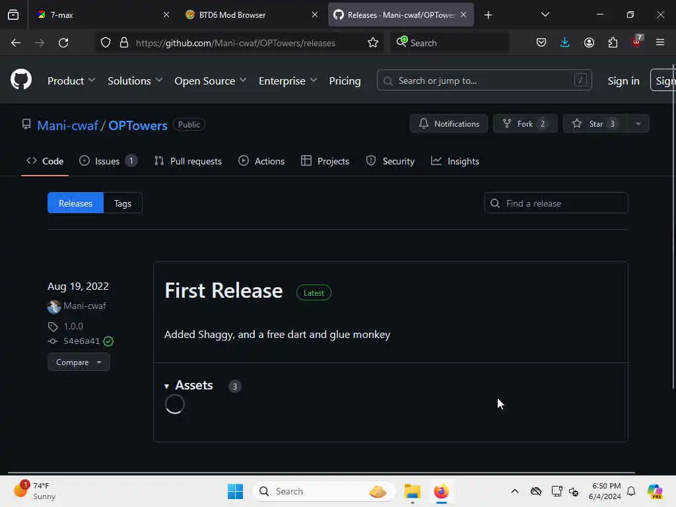Open Copilot icon on taskbar
The width and height of the screenshot is (676, 507).
655,491
